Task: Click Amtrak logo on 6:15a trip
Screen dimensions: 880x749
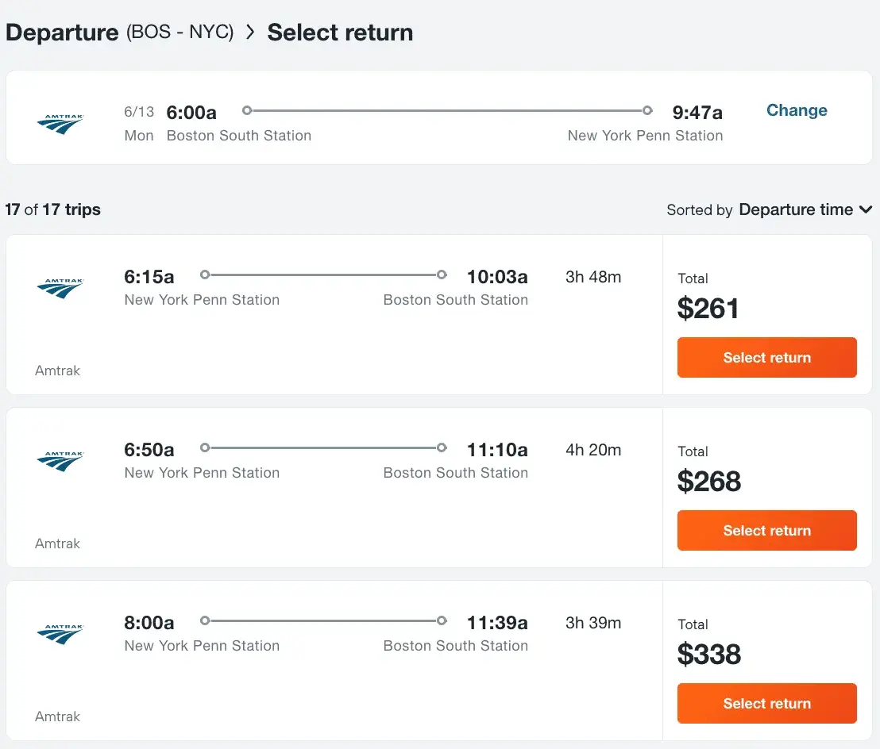Action: (60, 287)
